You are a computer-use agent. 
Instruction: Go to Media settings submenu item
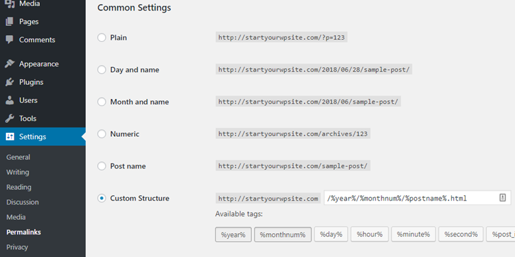click(x=16, y=217)
